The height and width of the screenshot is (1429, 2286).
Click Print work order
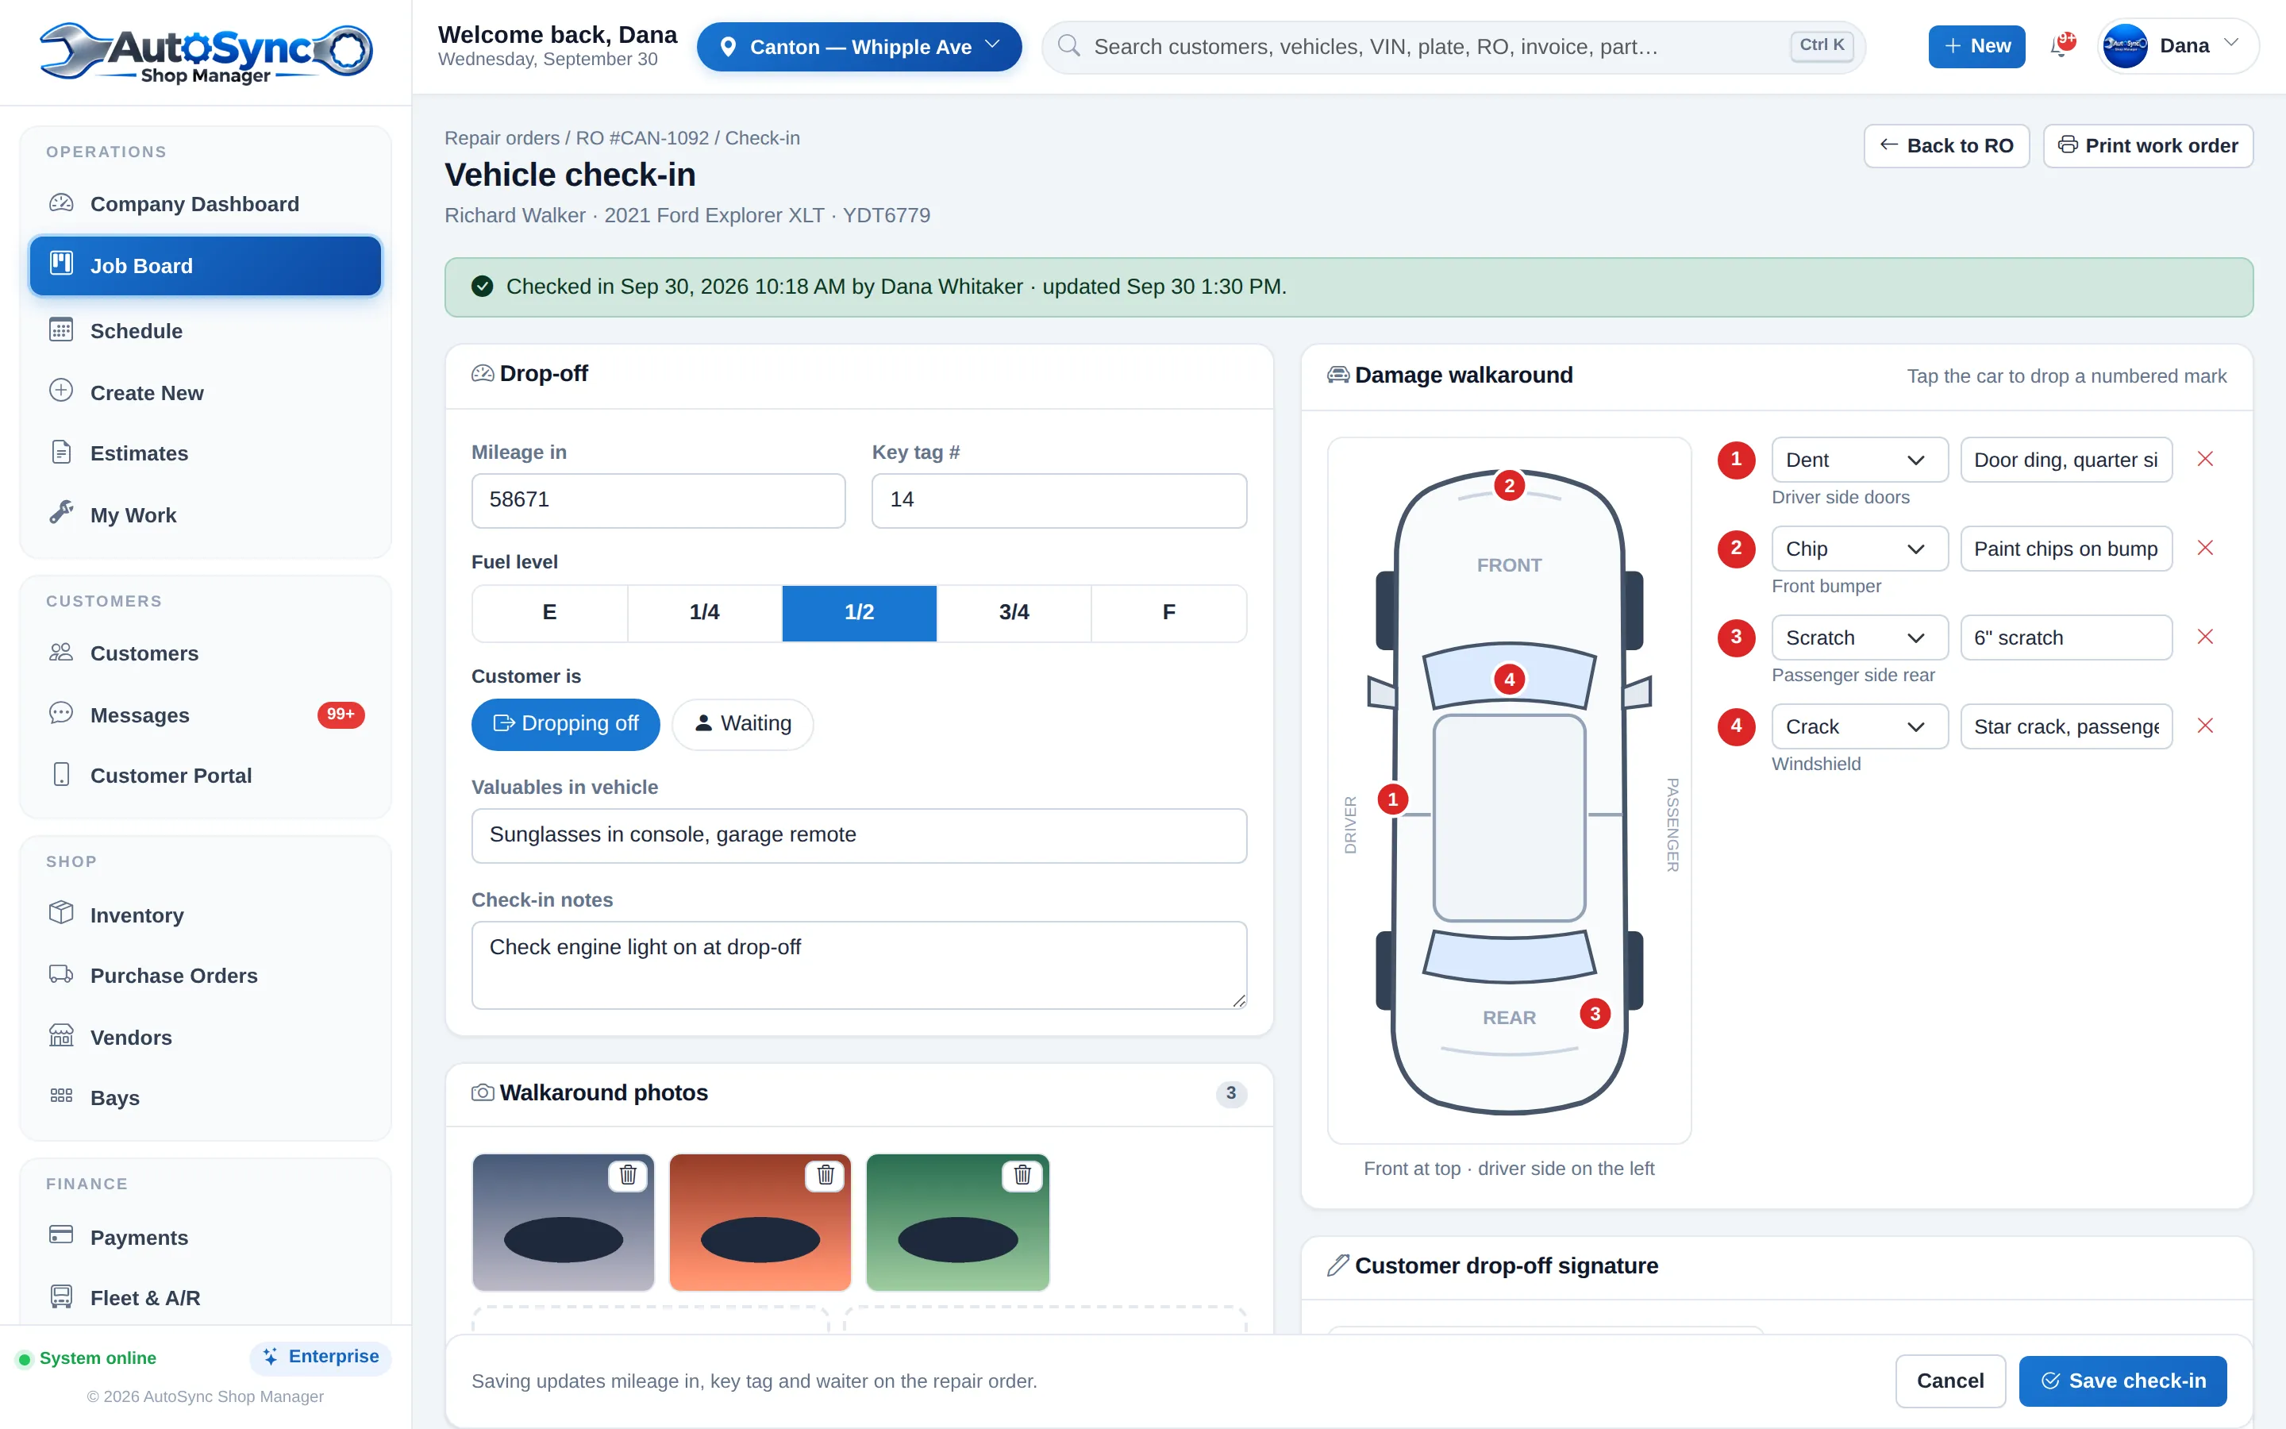click(x=2148, y=145)
